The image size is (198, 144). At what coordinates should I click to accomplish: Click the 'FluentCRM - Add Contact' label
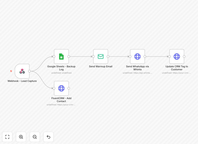(x=61, y=100)
